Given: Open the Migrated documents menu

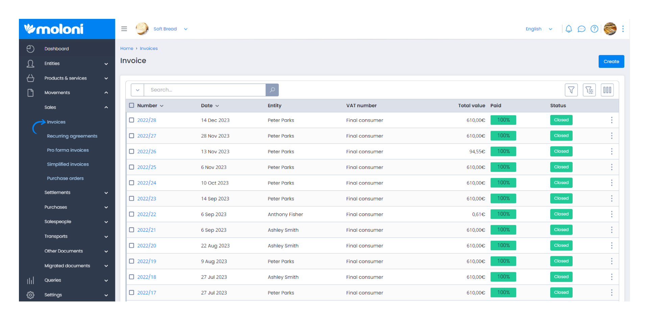Looking at the screenshot, I should pyautogui.click(x=67, y=266).
